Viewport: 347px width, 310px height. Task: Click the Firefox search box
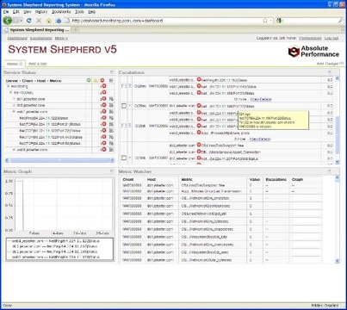pyautogui.click(x=310, y=21)
